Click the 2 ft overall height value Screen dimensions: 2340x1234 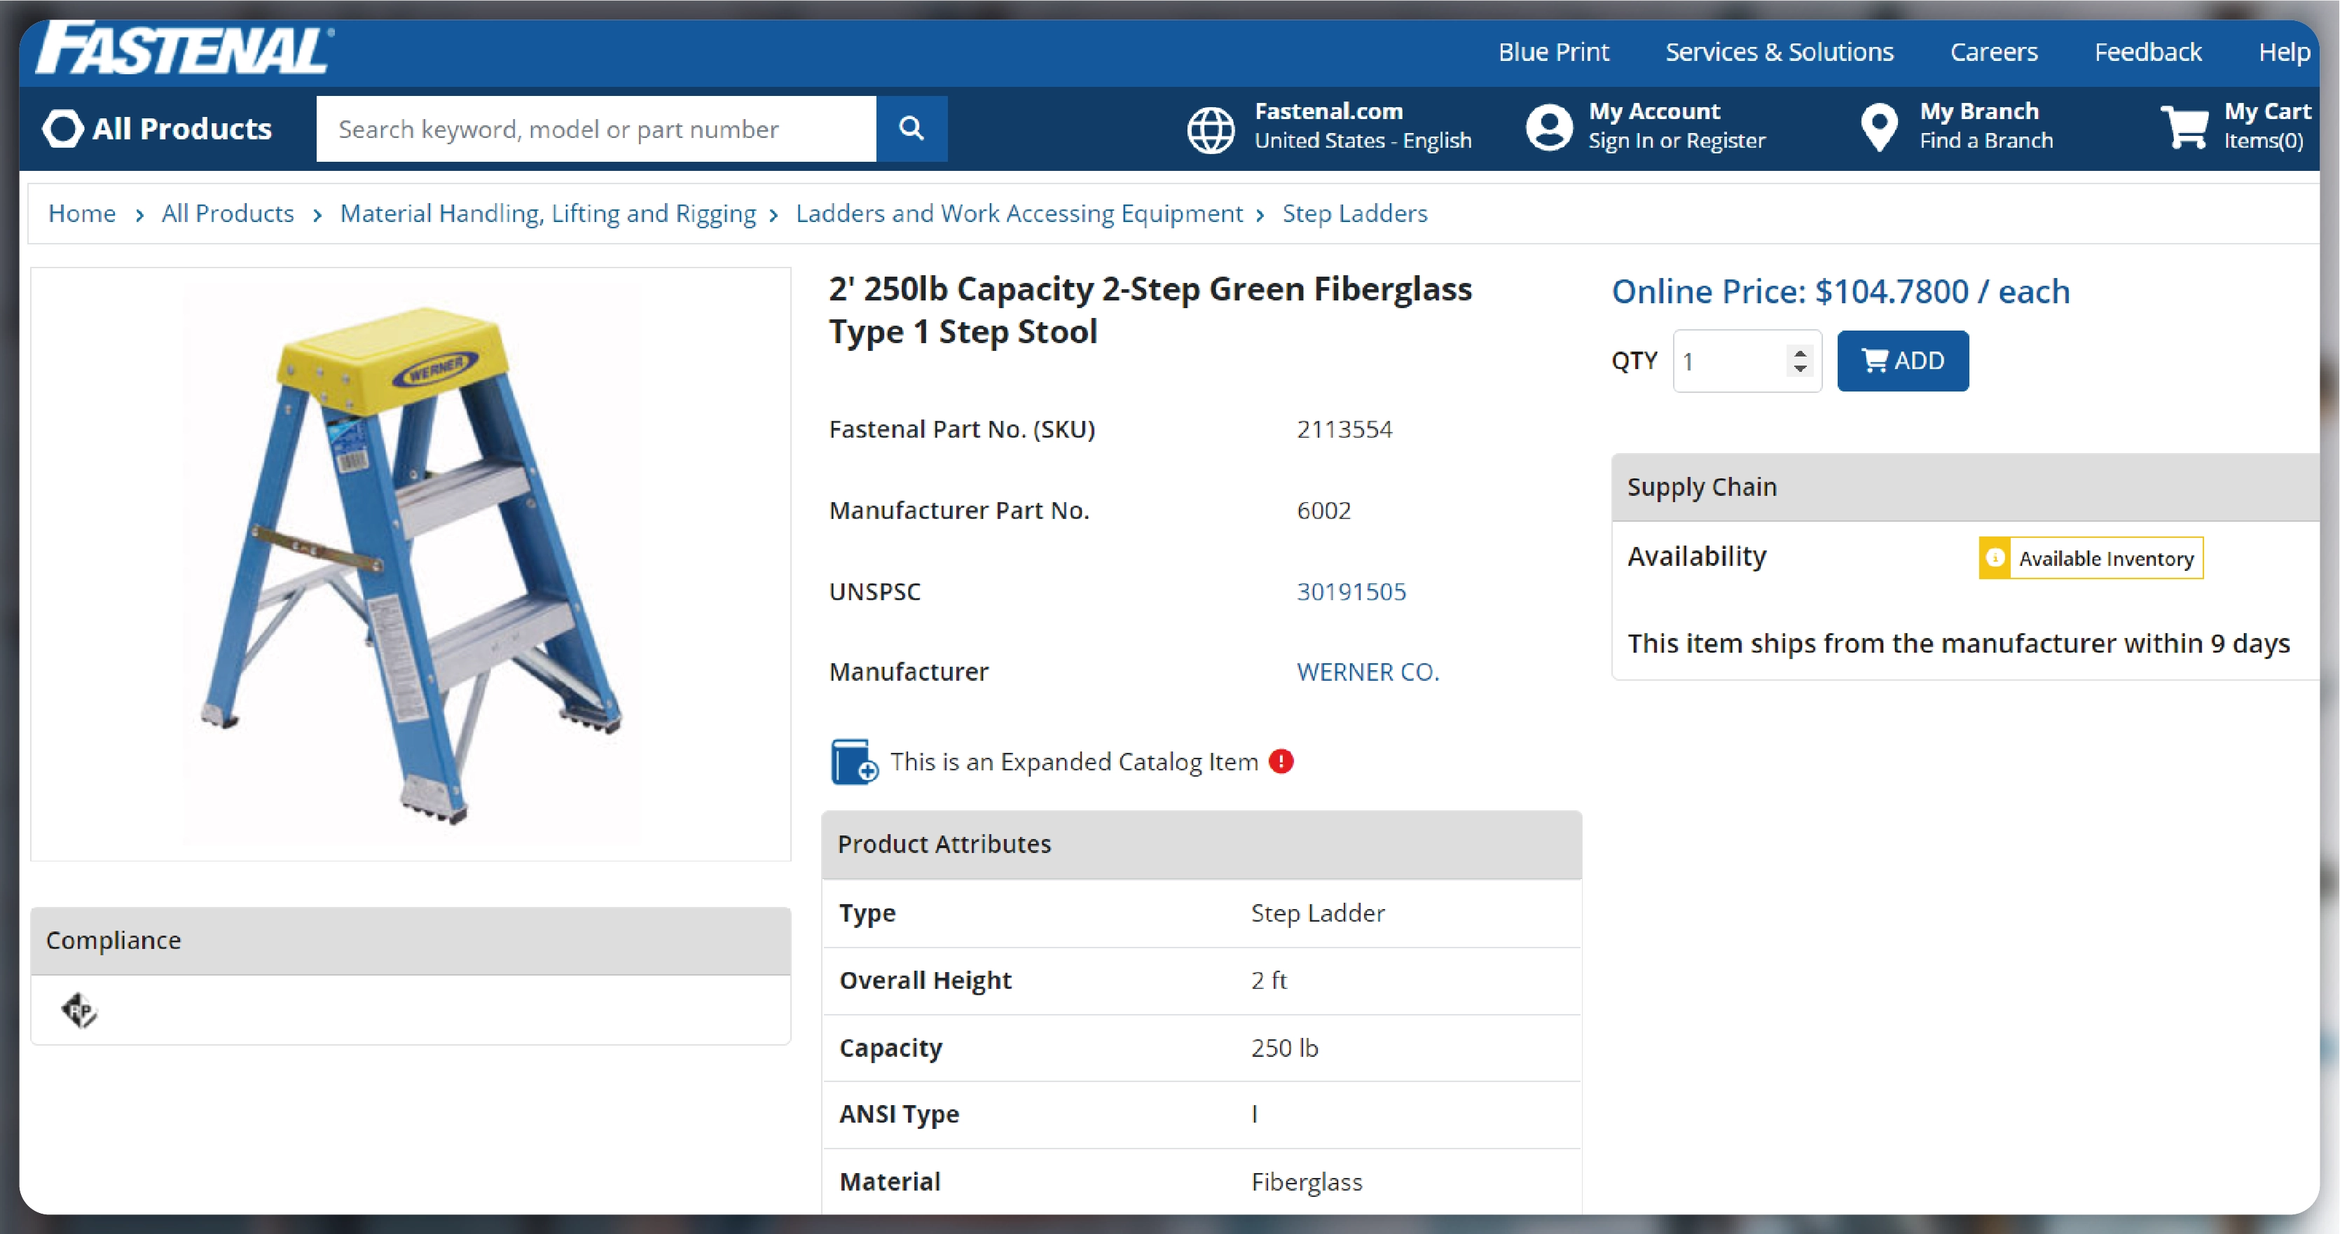1268,980
